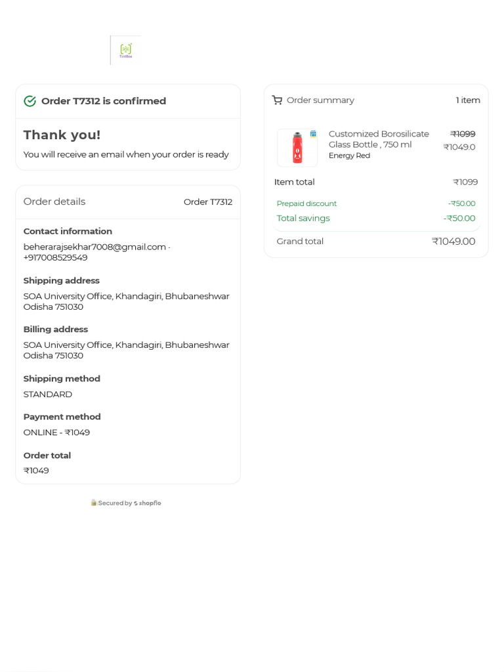Click the STANDARD shipping method value
This screenshot has width=504, height=672.
(48, 394)
